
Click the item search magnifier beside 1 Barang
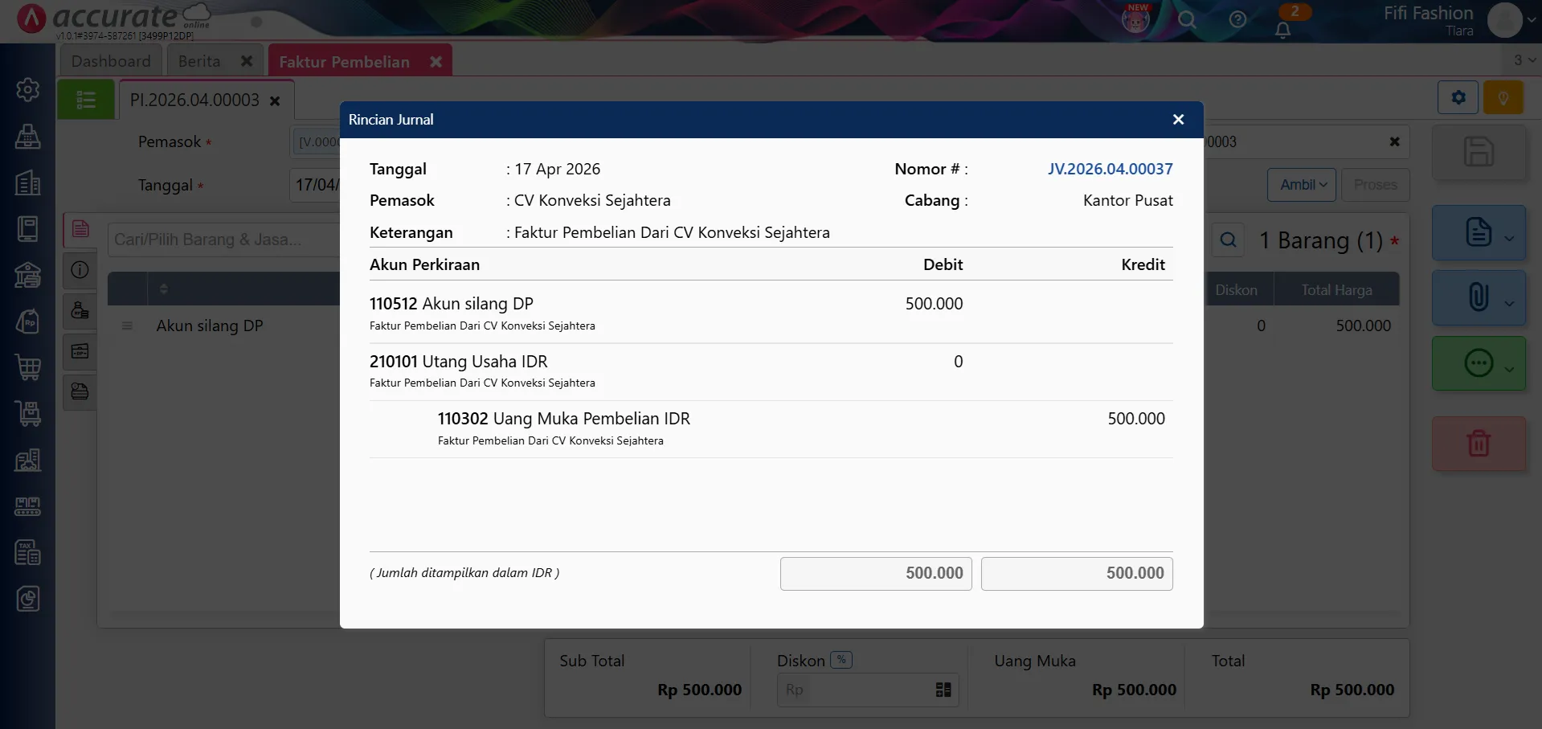tap(1229, 240)
